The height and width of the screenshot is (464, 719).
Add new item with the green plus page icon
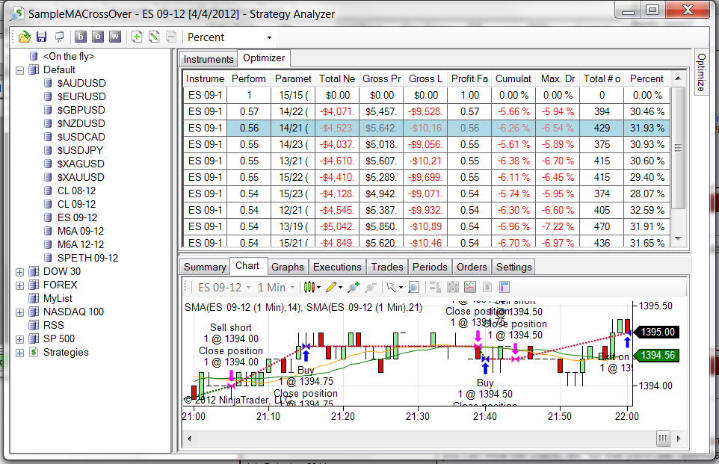(x=137, y=37)
